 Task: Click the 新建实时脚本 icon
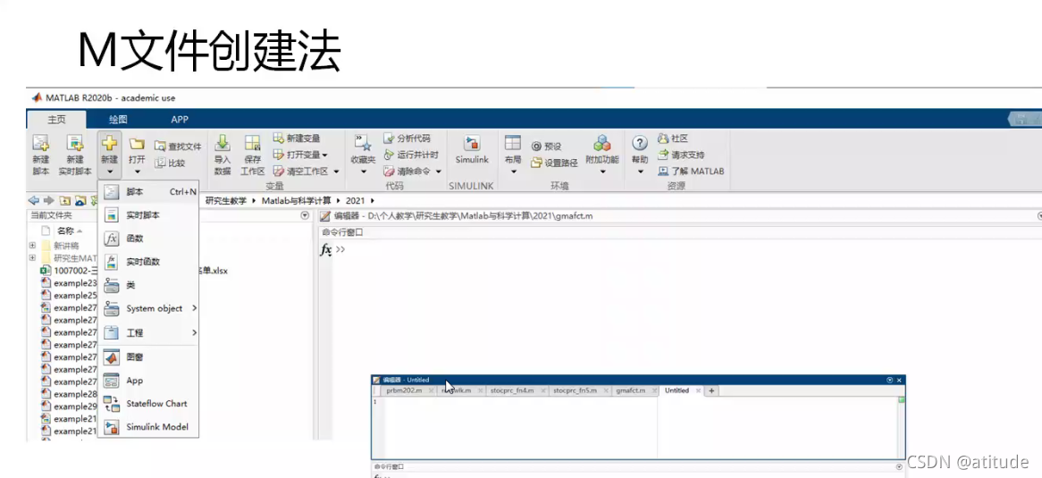(x=76, y=144)
